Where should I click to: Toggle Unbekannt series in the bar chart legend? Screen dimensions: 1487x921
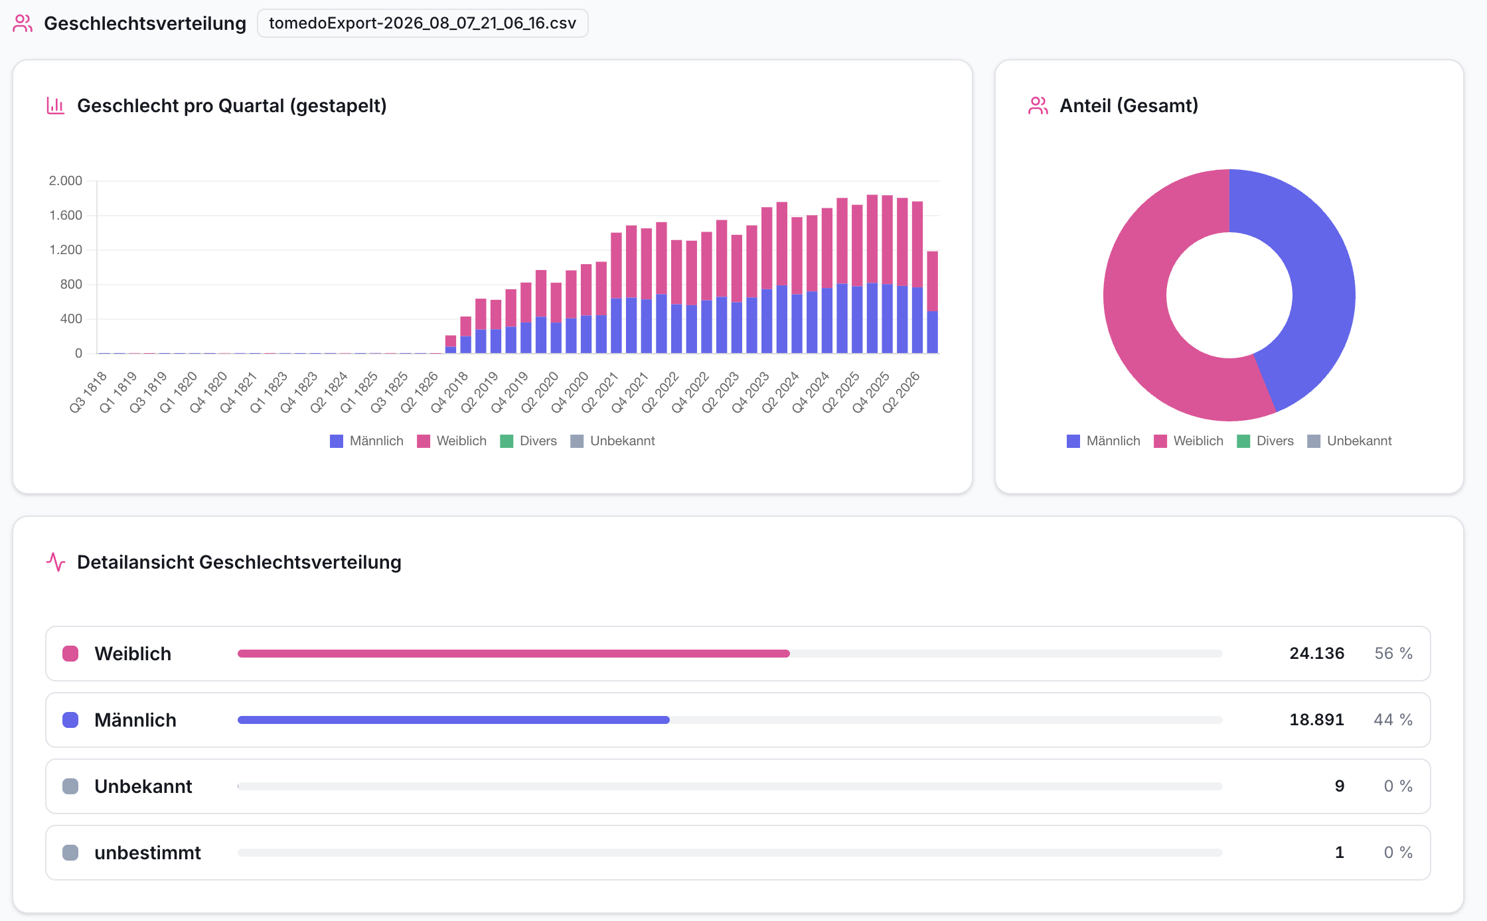(x=613, y=441)
